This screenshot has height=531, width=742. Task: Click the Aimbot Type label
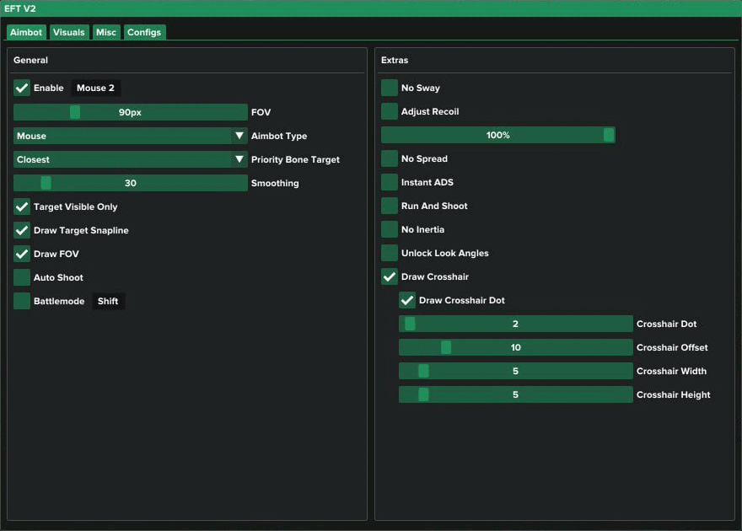click(x=279, y=136)
